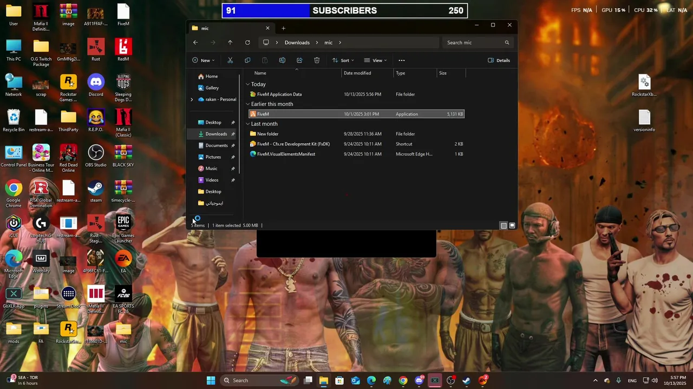Open the Sort dropdown
Screen dimensions: 693x389
(343, 61)
